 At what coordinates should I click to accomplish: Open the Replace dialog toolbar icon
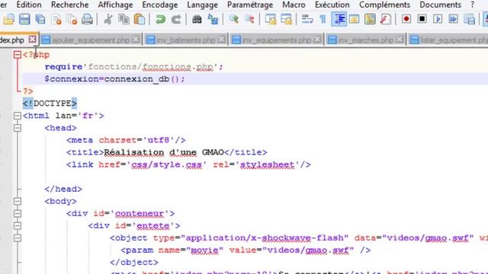(213, 19)
